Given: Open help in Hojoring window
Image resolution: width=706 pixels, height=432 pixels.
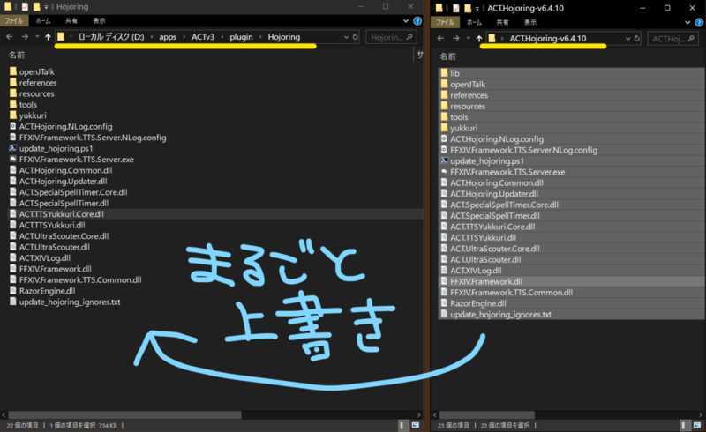Looking at the screenshot, I should [x=417, y=20].
